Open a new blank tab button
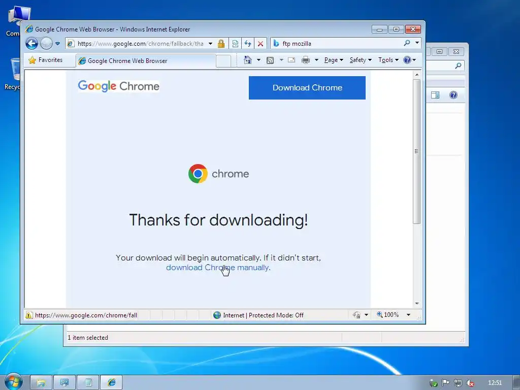The height and width of the screenshot is (390, 520). (x=223, y=61)
